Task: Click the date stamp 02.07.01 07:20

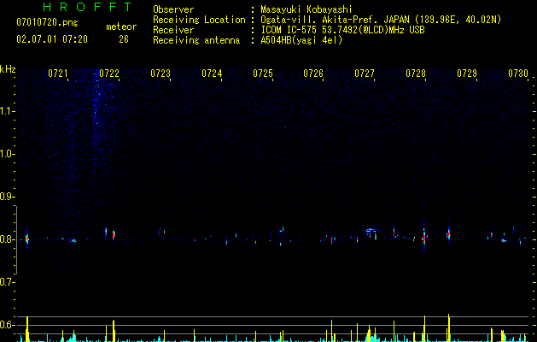Action: (52, 39)
